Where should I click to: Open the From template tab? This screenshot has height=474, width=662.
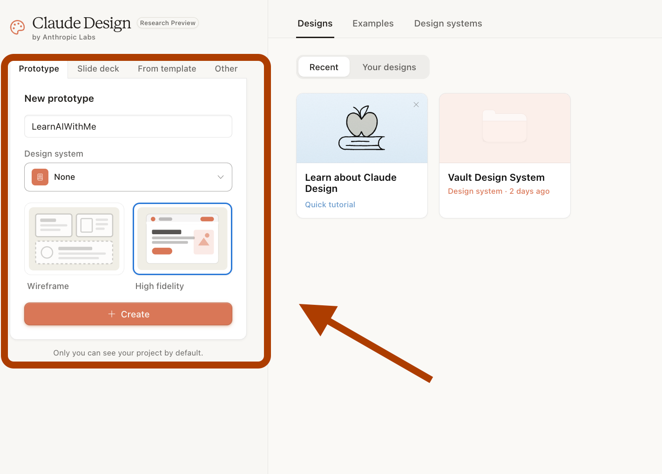pos(167,69)
